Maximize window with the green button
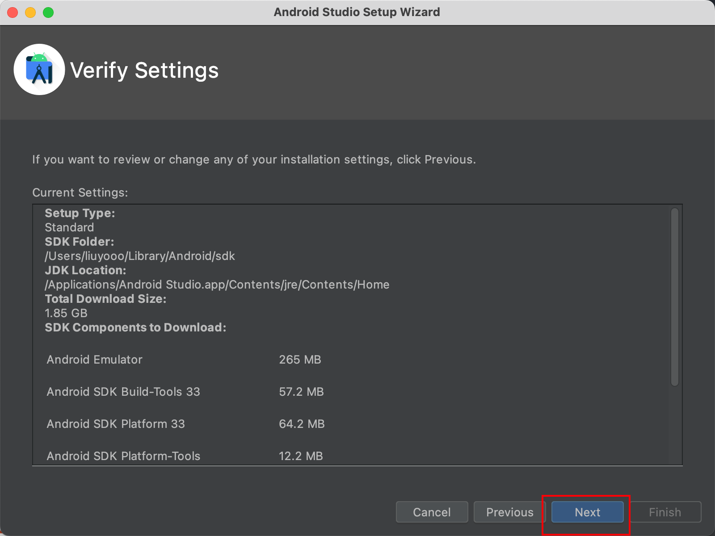Image resolution: width=715 pixels, height=536 pixels. pyautogui.click(x=48, y=12)
